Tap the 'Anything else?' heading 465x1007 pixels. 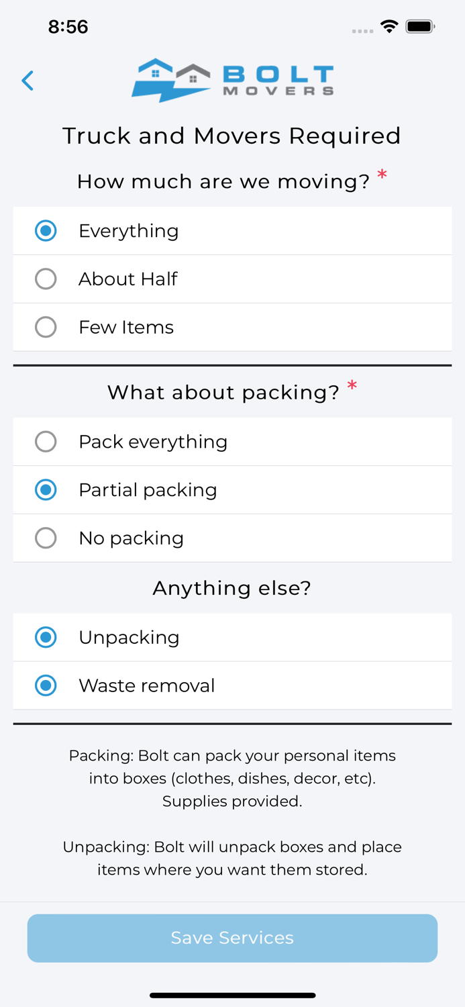point(232,588)
